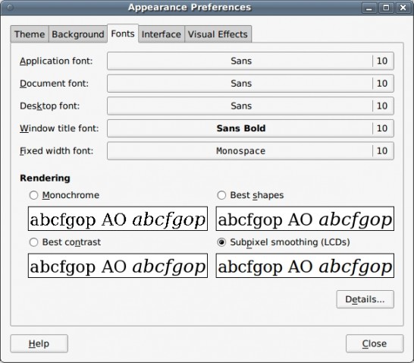414x363 pixels.
Task: Open the Window title font Sans Bold picker
Action: 250,128
